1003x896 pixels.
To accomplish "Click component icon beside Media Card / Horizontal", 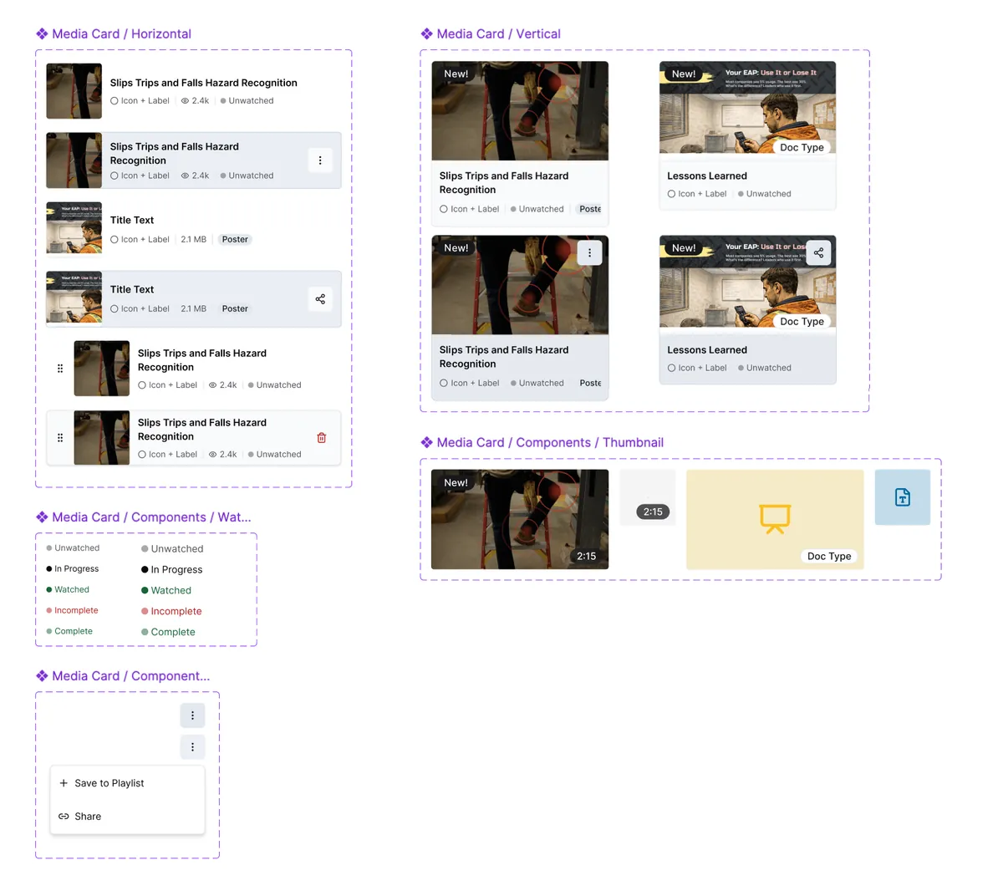I will pos(42,34).
